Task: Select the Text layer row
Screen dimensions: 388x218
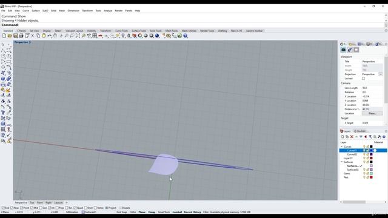Action: [x=363, y=177]
